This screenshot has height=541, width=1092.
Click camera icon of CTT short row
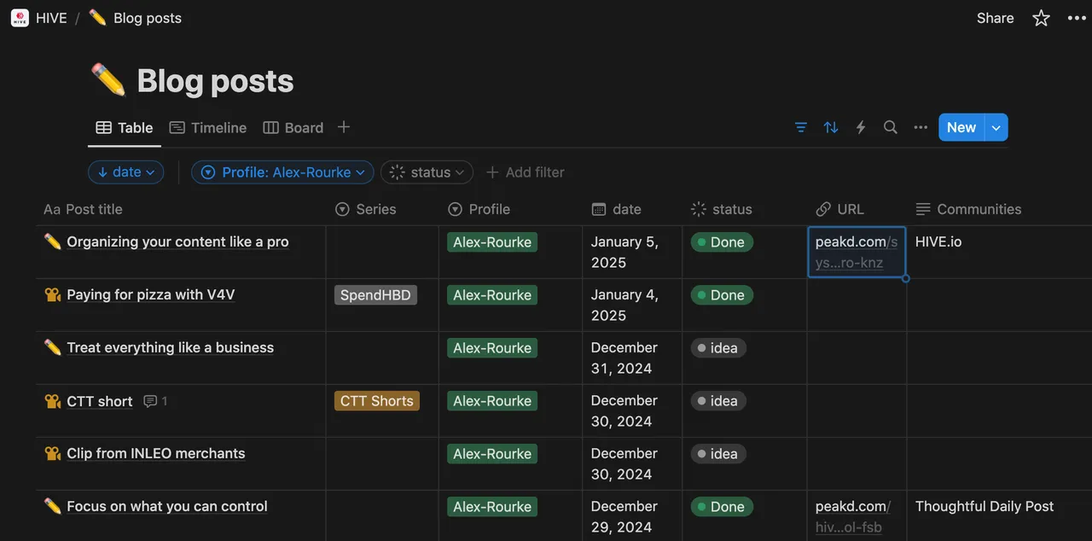pyautogui.click(x=53, y=401)
